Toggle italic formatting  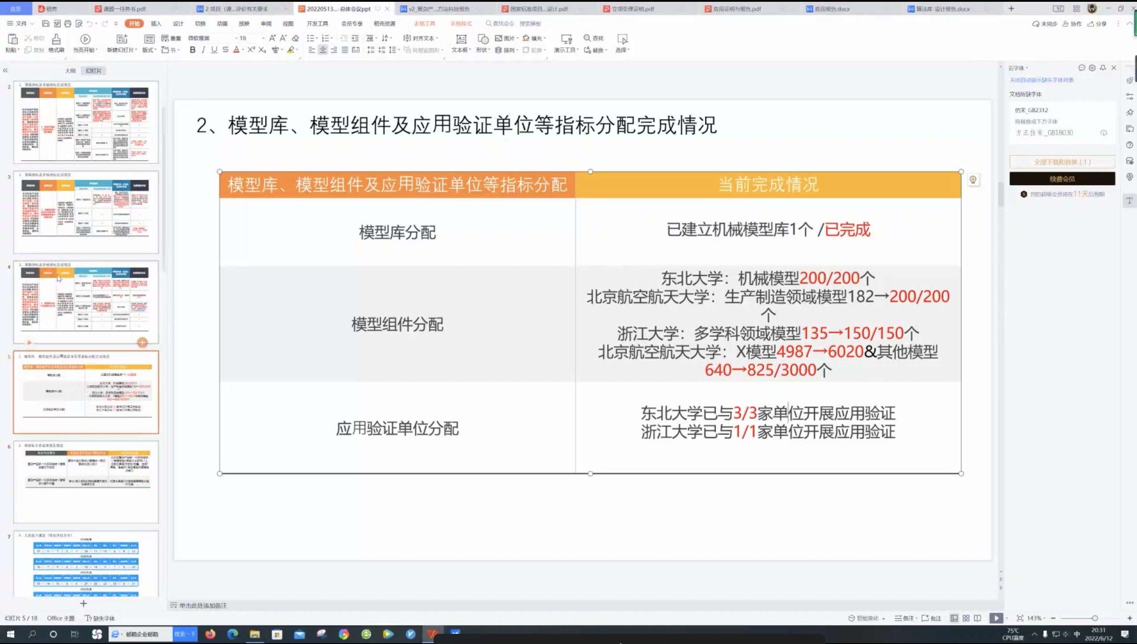pyautogui.click(x=203, y=50)
